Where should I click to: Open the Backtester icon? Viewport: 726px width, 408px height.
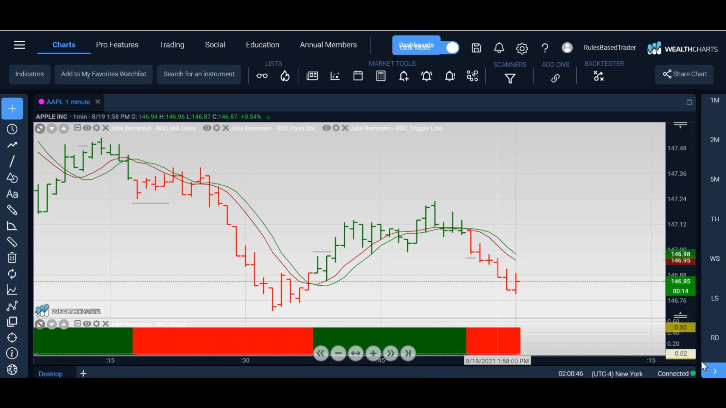coord(599,76)
